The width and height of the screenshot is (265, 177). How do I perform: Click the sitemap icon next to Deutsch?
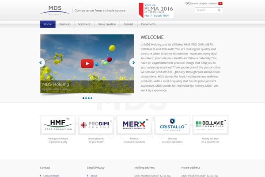pos(187,4)
